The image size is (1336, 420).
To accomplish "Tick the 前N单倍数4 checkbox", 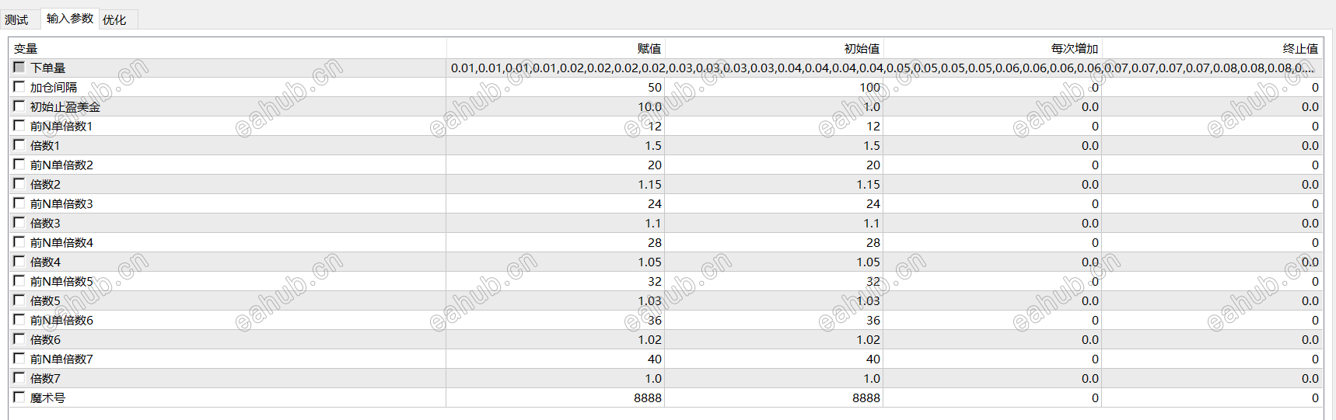I will tap(19, 242).
